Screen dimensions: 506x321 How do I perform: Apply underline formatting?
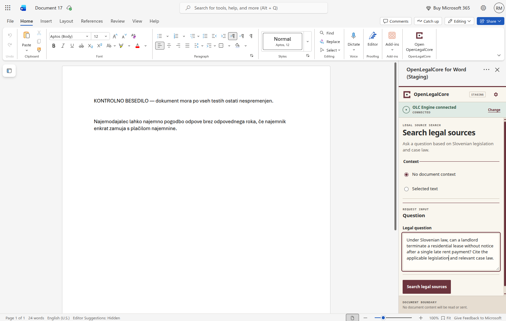pyautogui.click(x=72, y=46)
